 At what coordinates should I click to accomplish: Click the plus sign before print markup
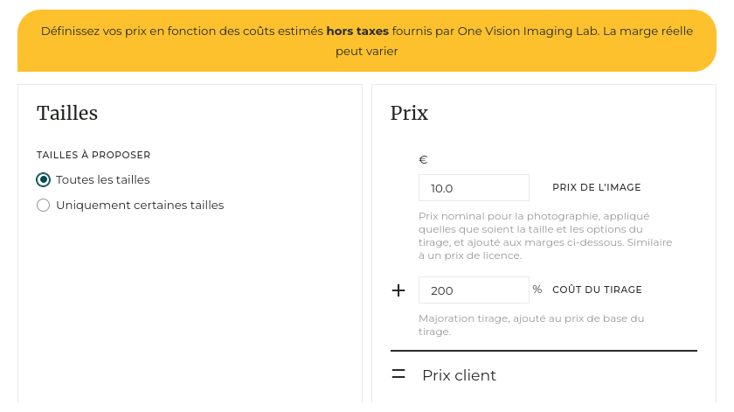(398, 290)
